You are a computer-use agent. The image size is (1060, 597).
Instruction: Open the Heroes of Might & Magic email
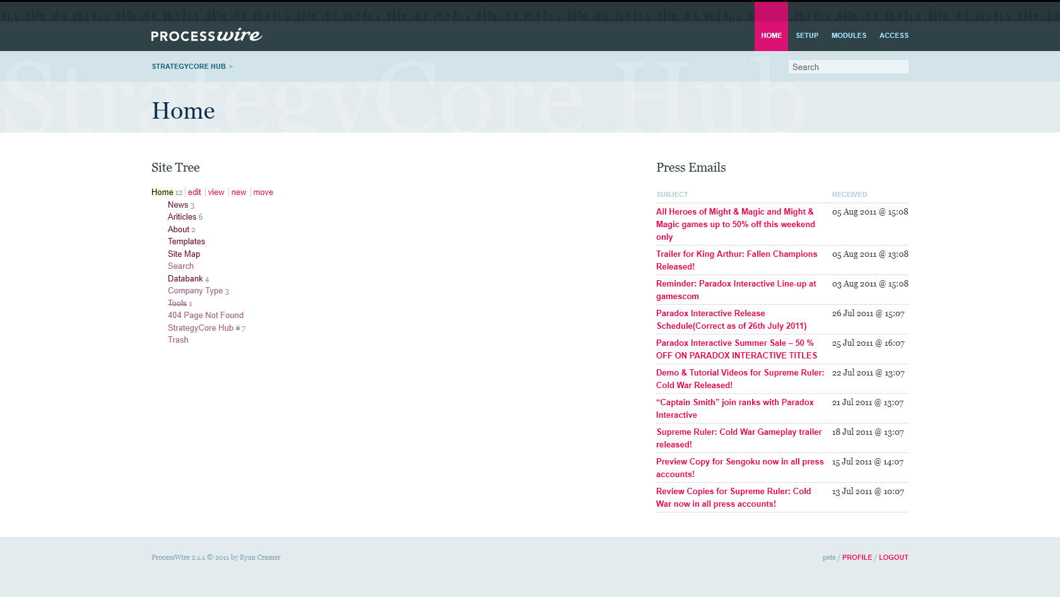coord(736,225)
